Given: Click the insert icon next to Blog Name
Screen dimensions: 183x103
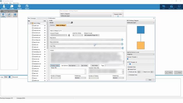Looking at the screenshot, I should pos(123,40).
